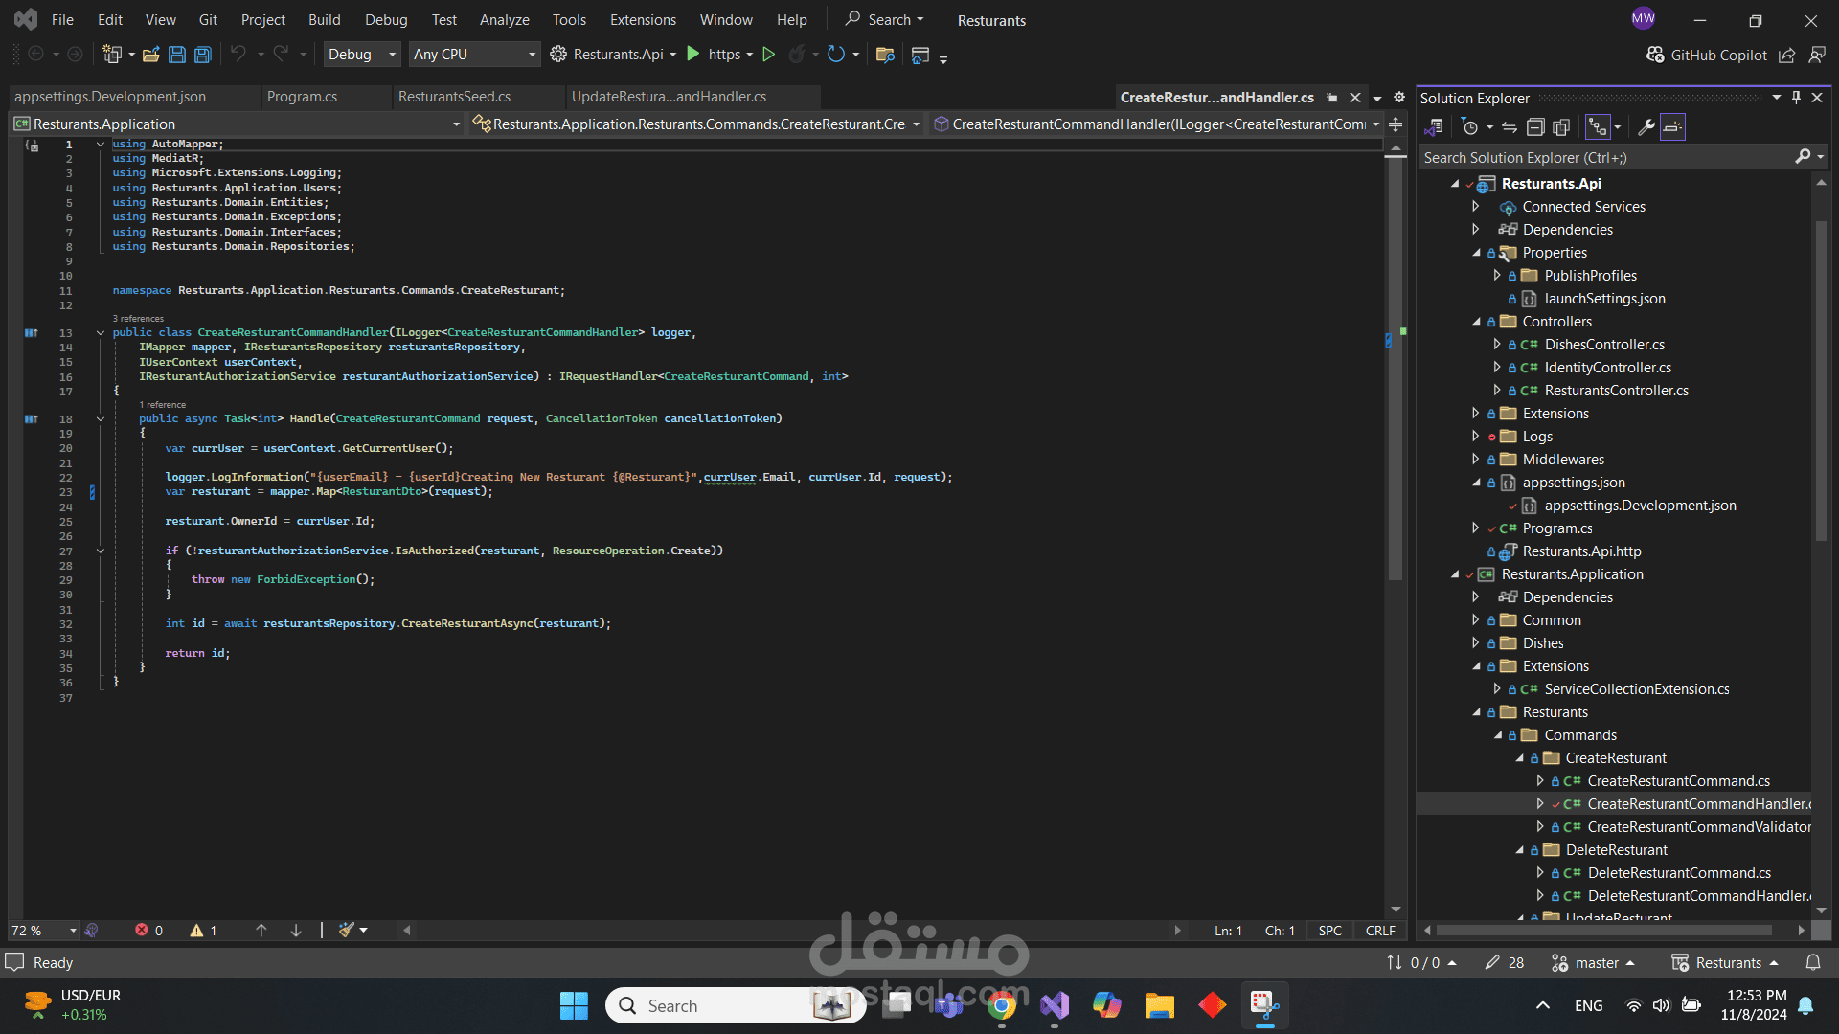Switch to the ResturantsSeed.cs tab
1839x1034 pixels.
454,97
